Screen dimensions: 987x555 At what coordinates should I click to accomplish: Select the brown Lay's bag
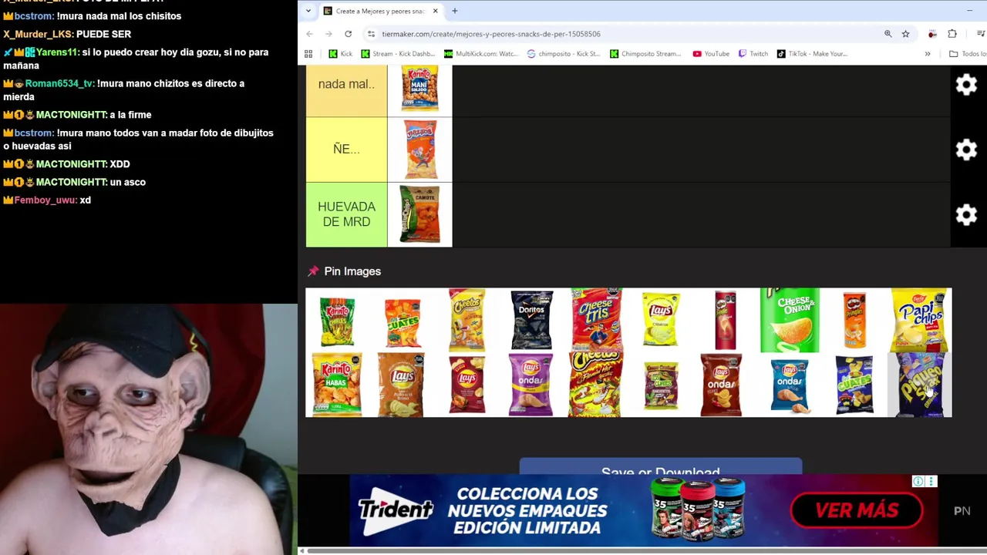point(401,385)
